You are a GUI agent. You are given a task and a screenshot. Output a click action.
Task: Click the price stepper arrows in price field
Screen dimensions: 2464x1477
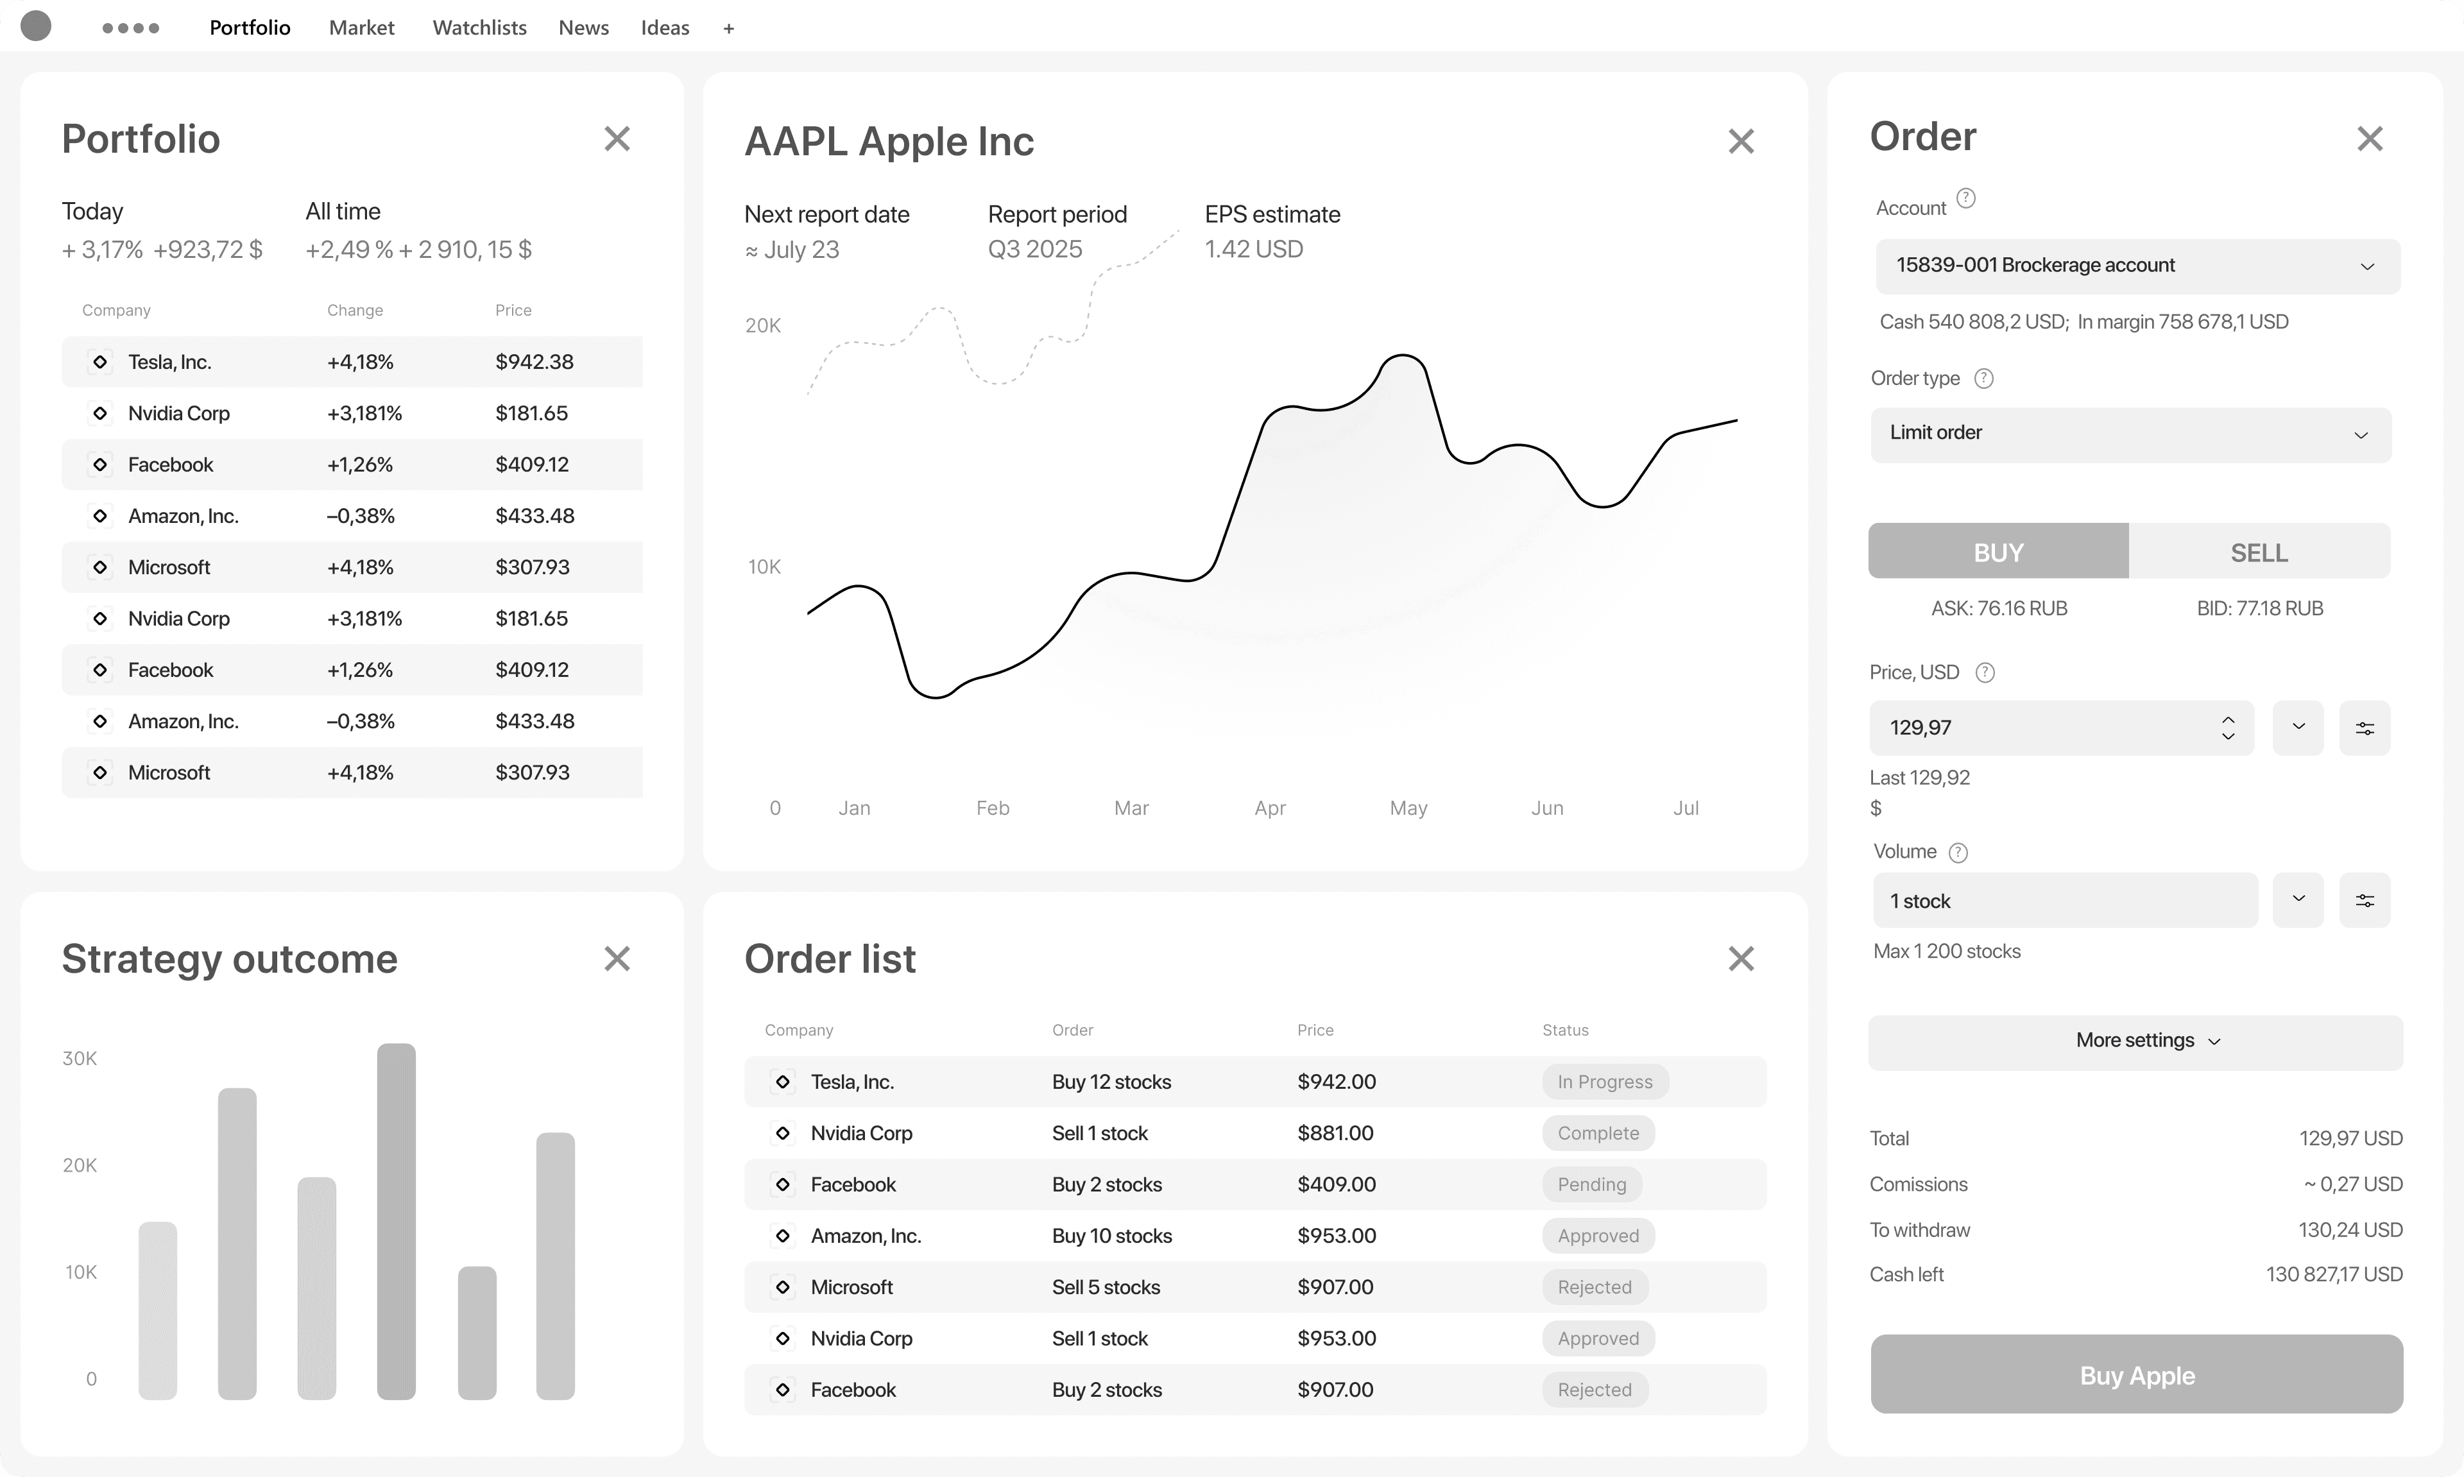click(x=2228, y=728)
